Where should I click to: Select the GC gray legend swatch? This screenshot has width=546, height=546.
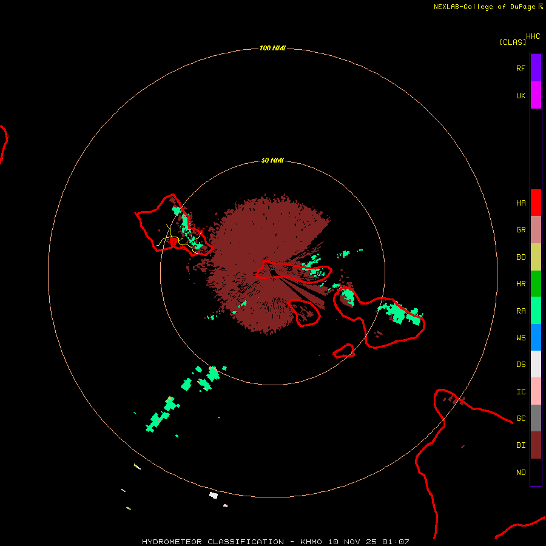pyautogui.click(x=536, y=418)
